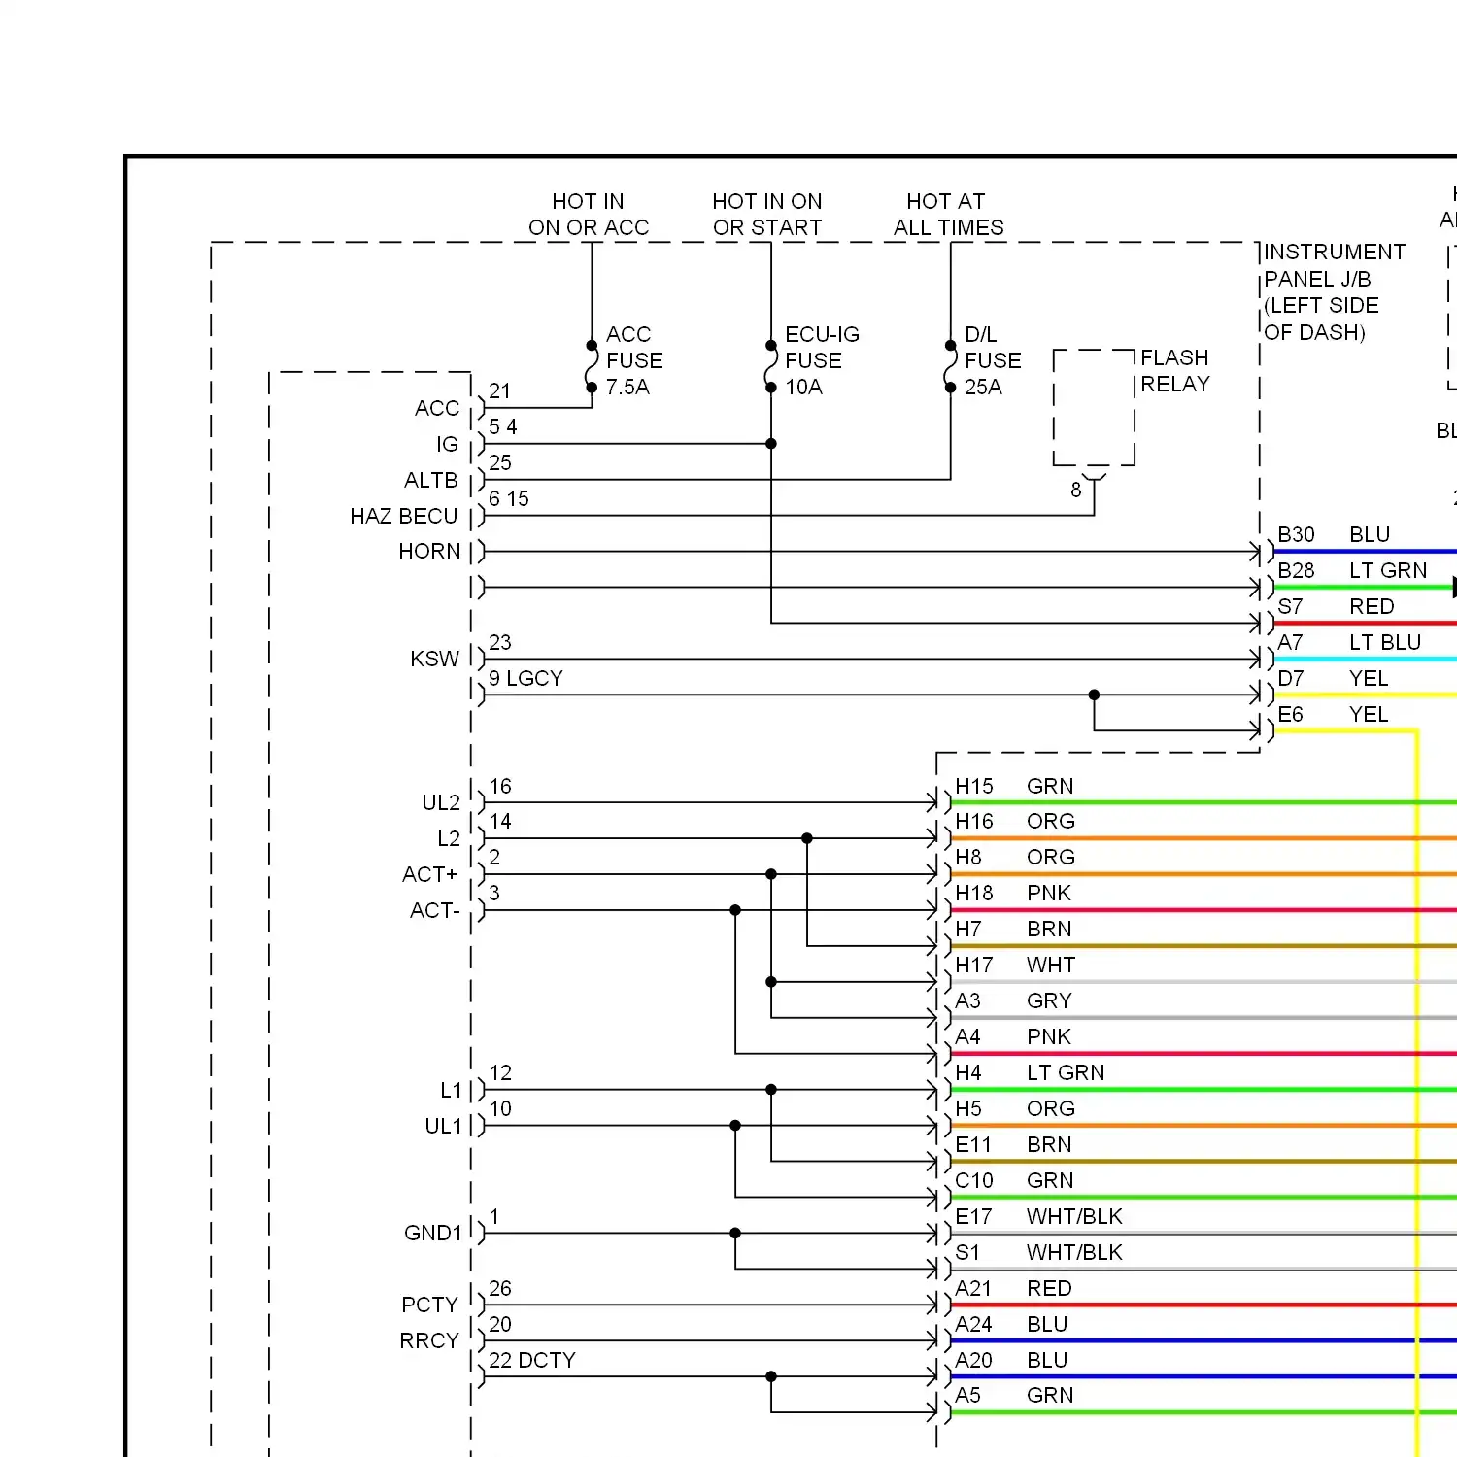Viewport: 1457px width, 1457px height.
Task: Click the "HOT AT ALL TIMES" label
Action: tap(948, 215)
